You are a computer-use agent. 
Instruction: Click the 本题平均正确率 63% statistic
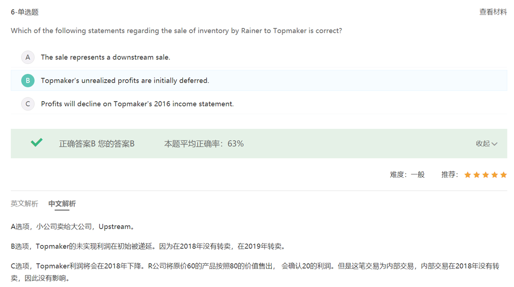pyautogui.click(x=204, y=144)
